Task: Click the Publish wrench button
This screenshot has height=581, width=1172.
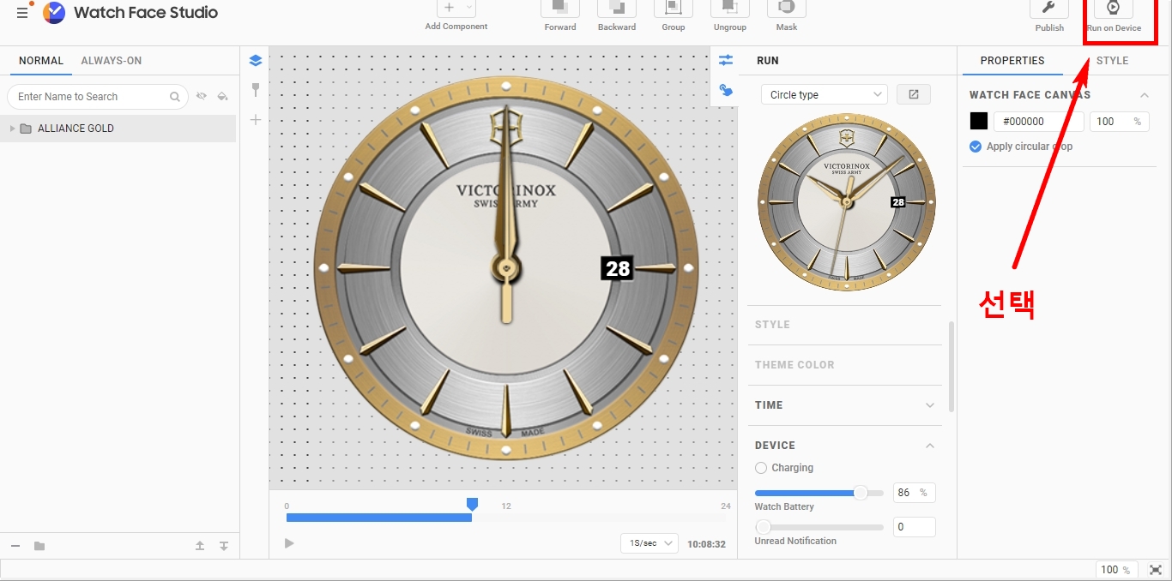Action: pos(1049,9)
